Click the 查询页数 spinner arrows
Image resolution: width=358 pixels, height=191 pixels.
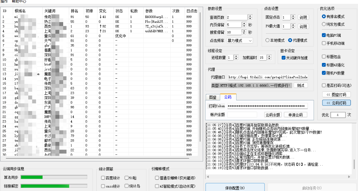coord(250,18)
